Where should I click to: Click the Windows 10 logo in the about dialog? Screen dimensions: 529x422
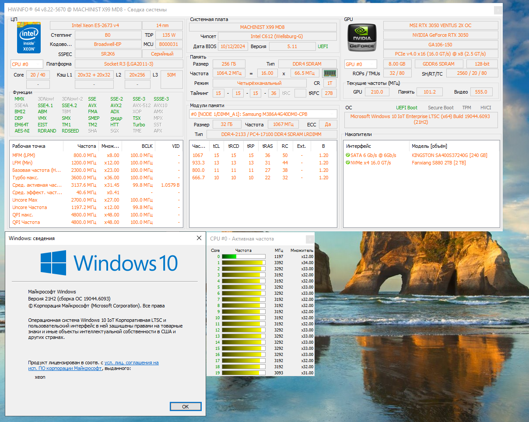(x=109, y=263)
